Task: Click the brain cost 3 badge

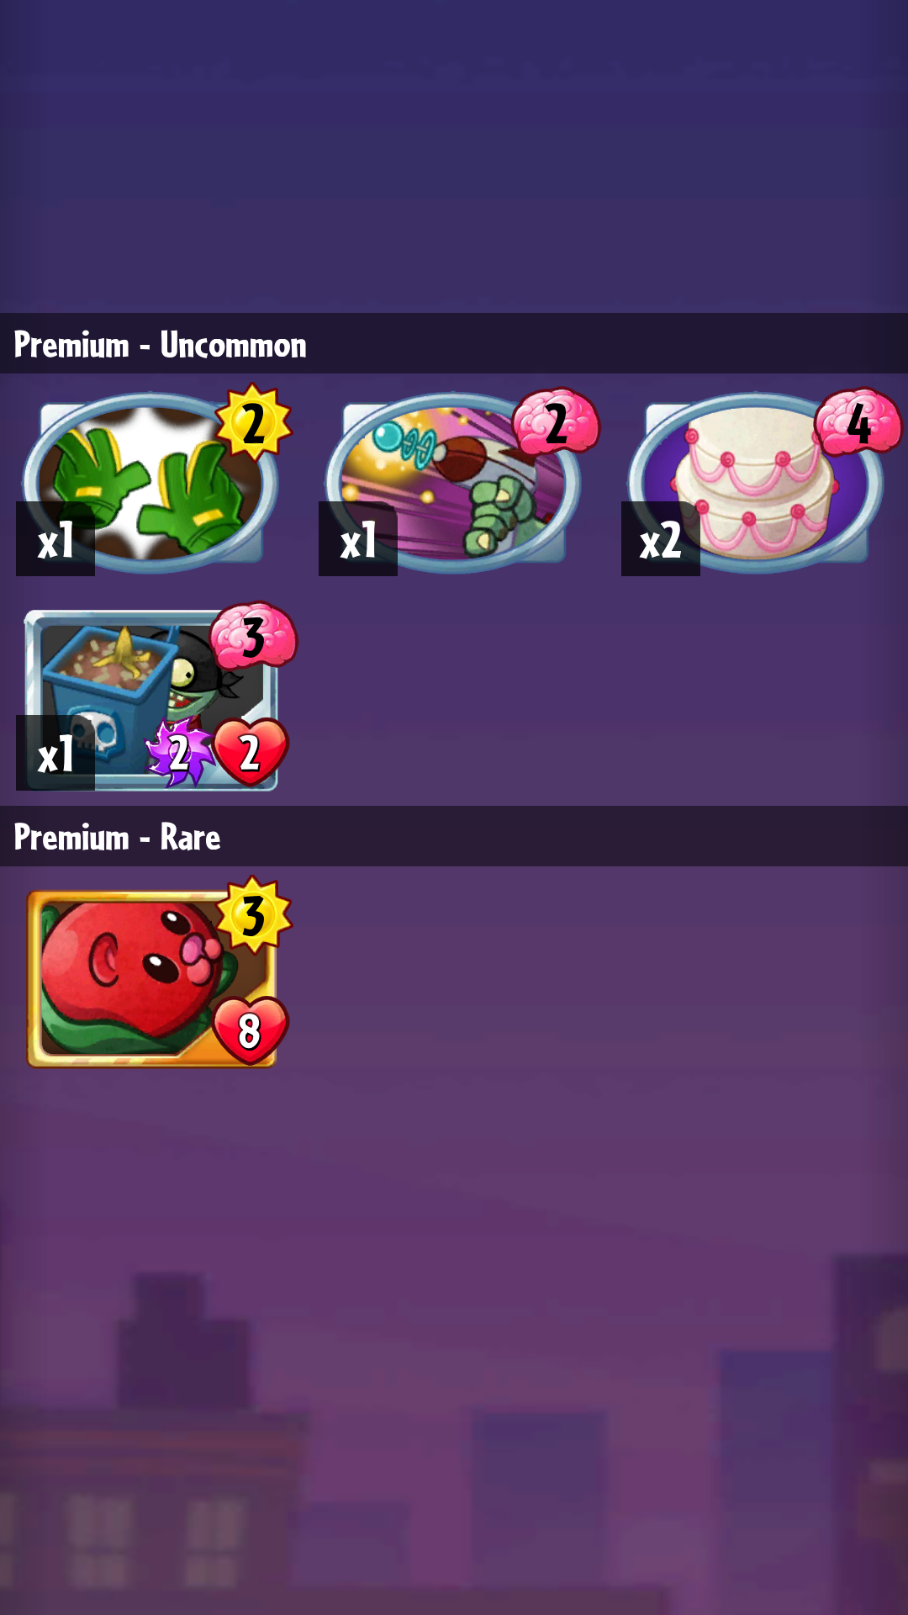Action: [x=253, y=636]
